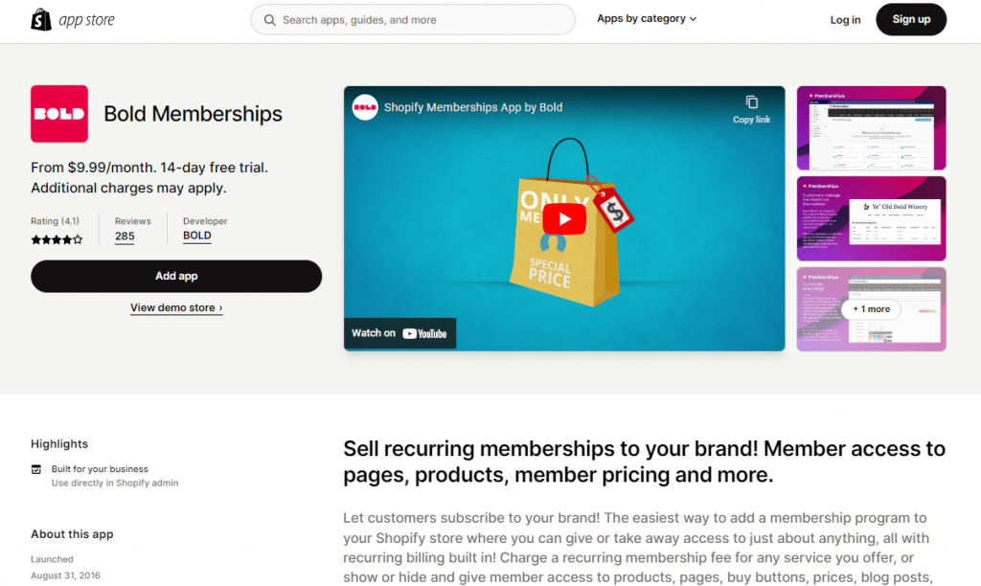Click the Copy link icon on the video
This screenshot has height=586, width=981.
coord(751,101)
